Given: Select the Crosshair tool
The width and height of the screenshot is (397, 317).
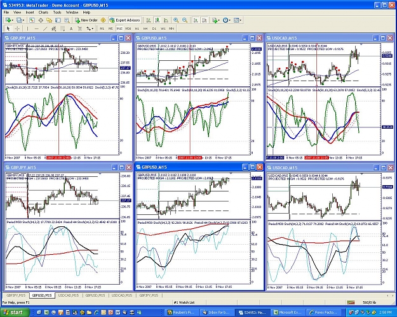Looking at the screenshot, I should 17,29.
